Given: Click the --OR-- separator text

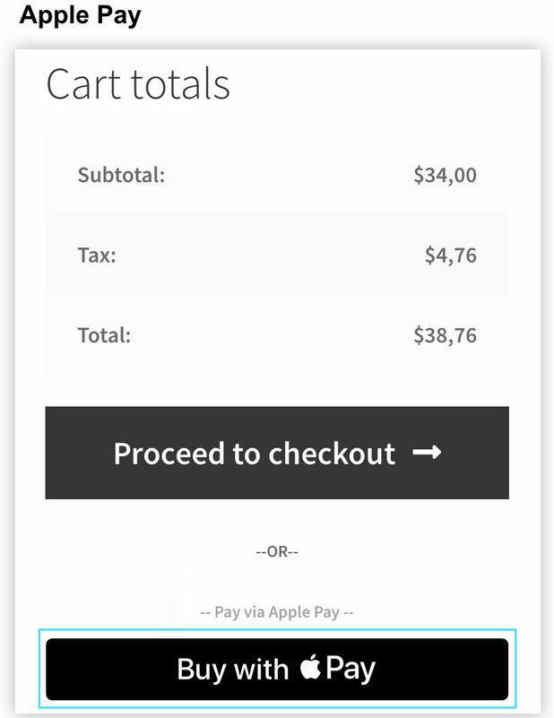Looking at the screenshot, I should click(277, 551).
